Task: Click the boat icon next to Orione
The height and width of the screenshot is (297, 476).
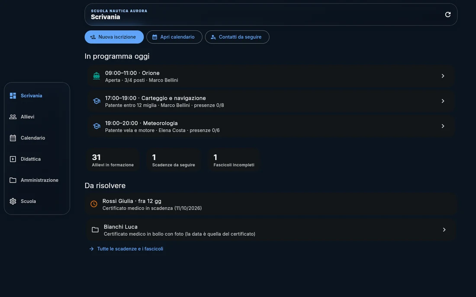Action: [96, 76]
